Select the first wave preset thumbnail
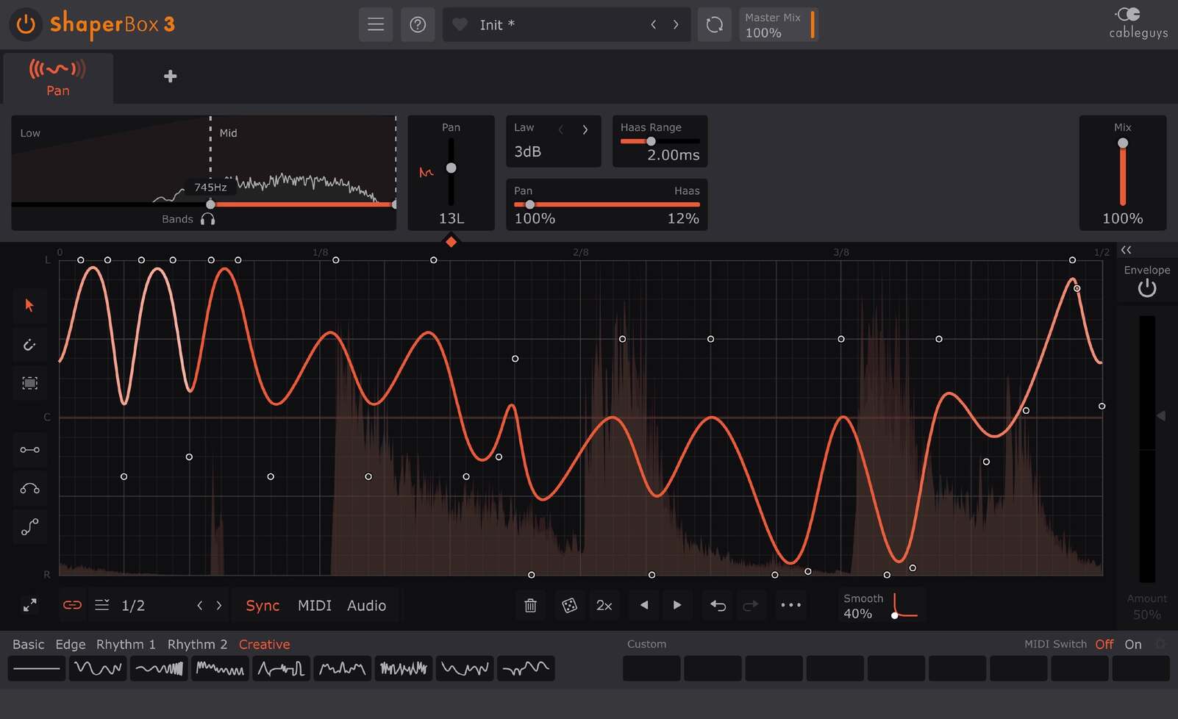 pos(36,668)
